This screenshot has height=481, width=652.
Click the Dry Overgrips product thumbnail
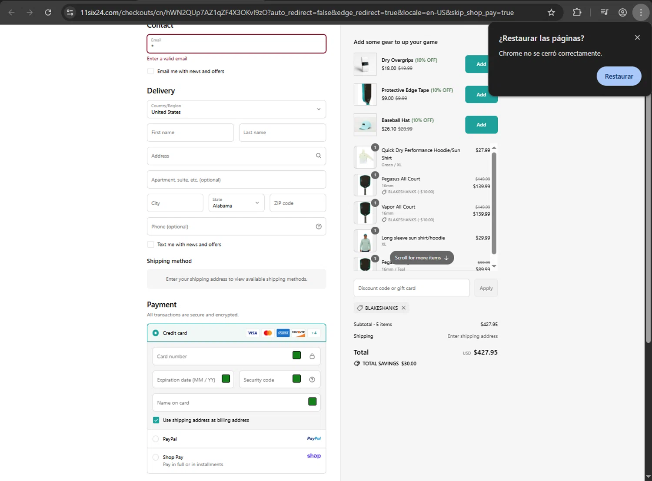click(365, 64)
